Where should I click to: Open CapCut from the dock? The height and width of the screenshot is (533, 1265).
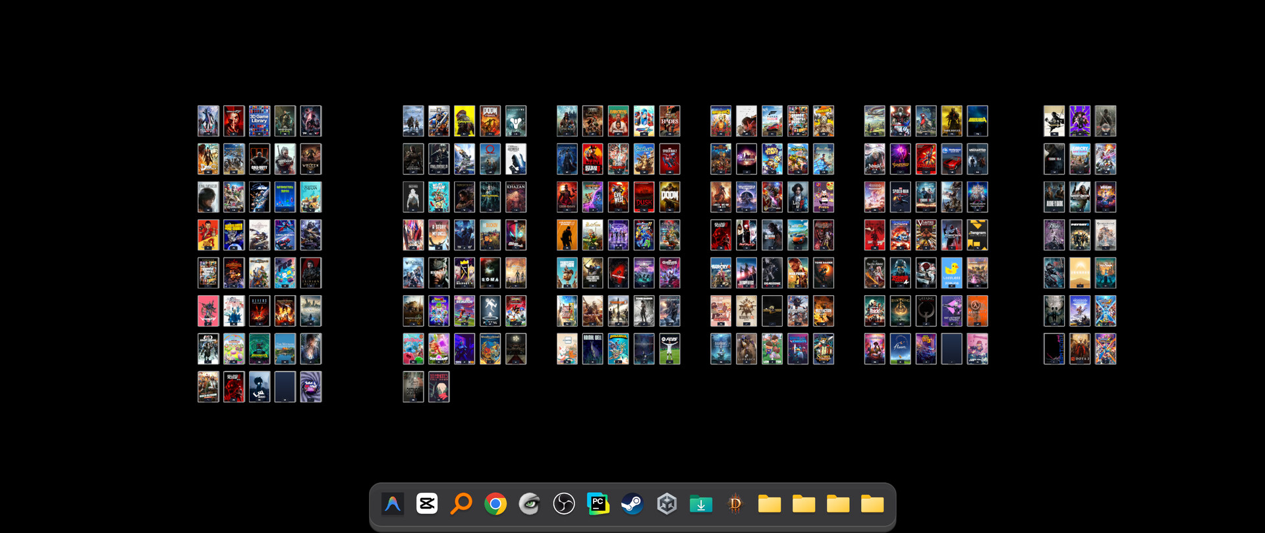coord(427,504)
